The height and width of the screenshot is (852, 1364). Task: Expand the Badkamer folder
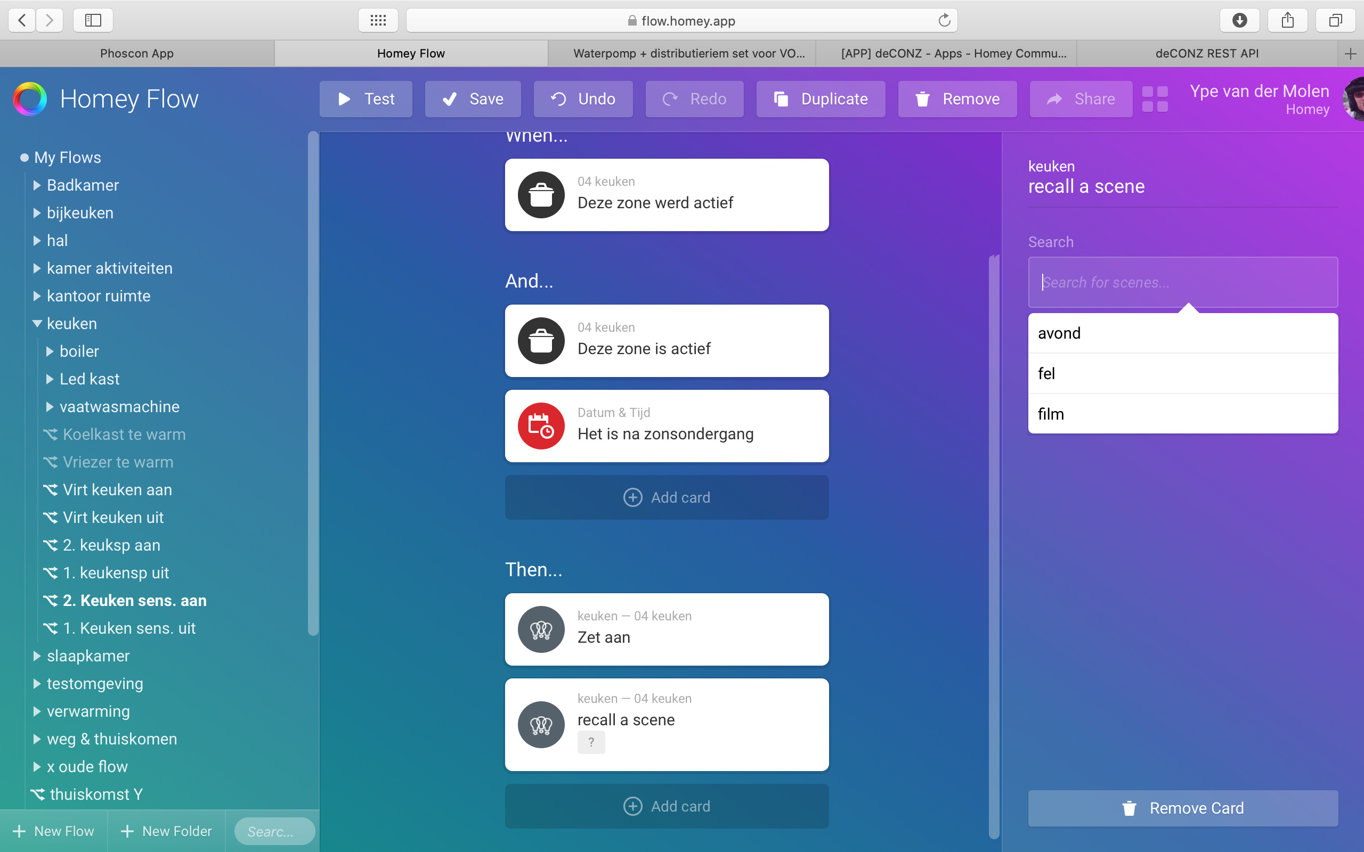click(37, 185)
